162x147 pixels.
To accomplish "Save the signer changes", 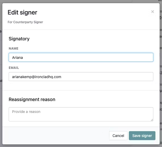I will point(142,136).
